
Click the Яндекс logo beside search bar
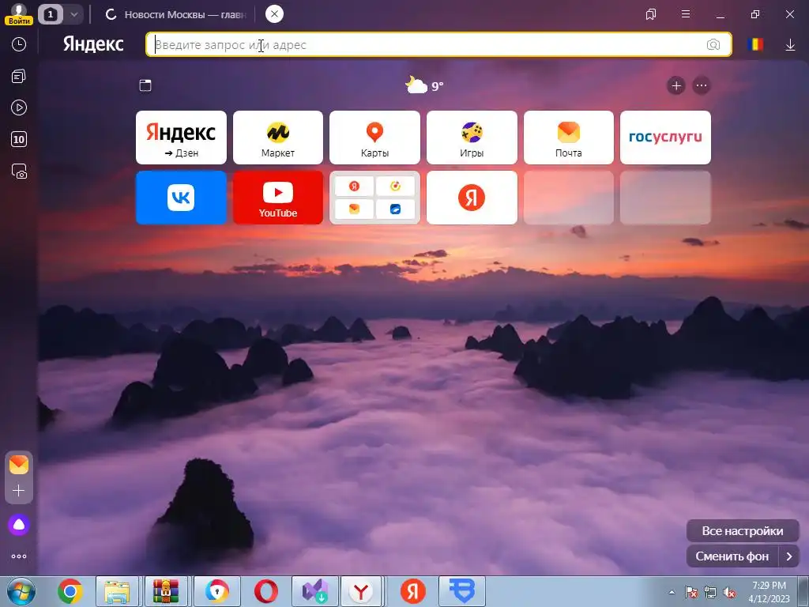click(x=93, y=44)
